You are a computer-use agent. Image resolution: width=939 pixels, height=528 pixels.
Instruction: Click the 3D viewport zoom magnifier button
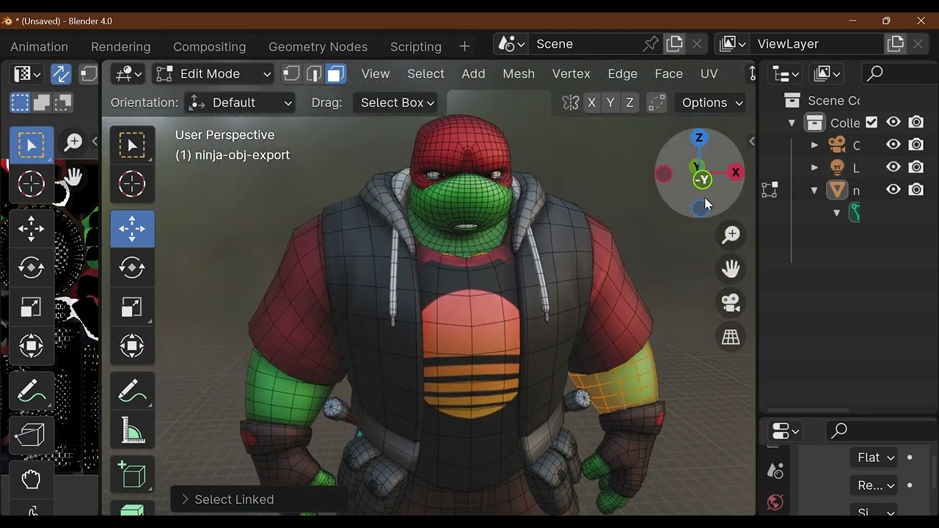[x=731, y=235]
